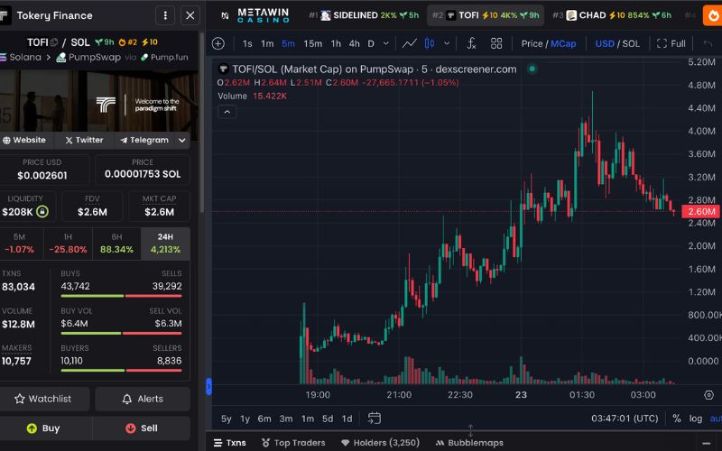Set chart range to 3m
The image size is (722, 451).
pos(286,419)
